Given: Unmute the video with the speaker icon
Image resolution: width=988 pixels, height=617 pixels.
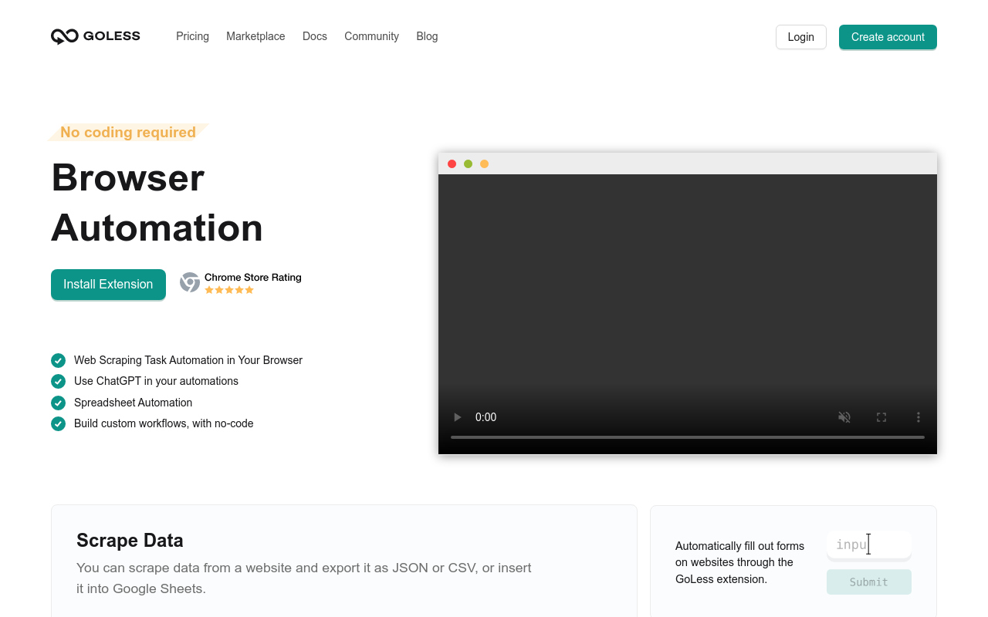Looking at the screenshot, I should click(844, 417).
